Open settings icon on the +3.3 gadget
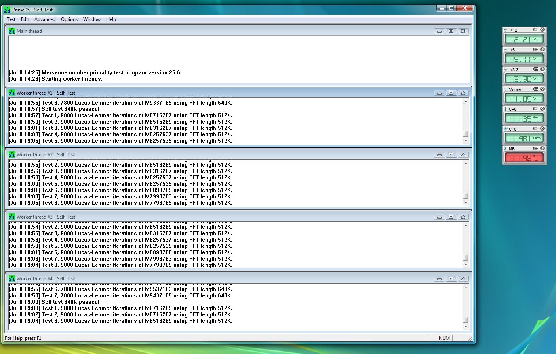The image size is (556, 354). coord(536,69)
